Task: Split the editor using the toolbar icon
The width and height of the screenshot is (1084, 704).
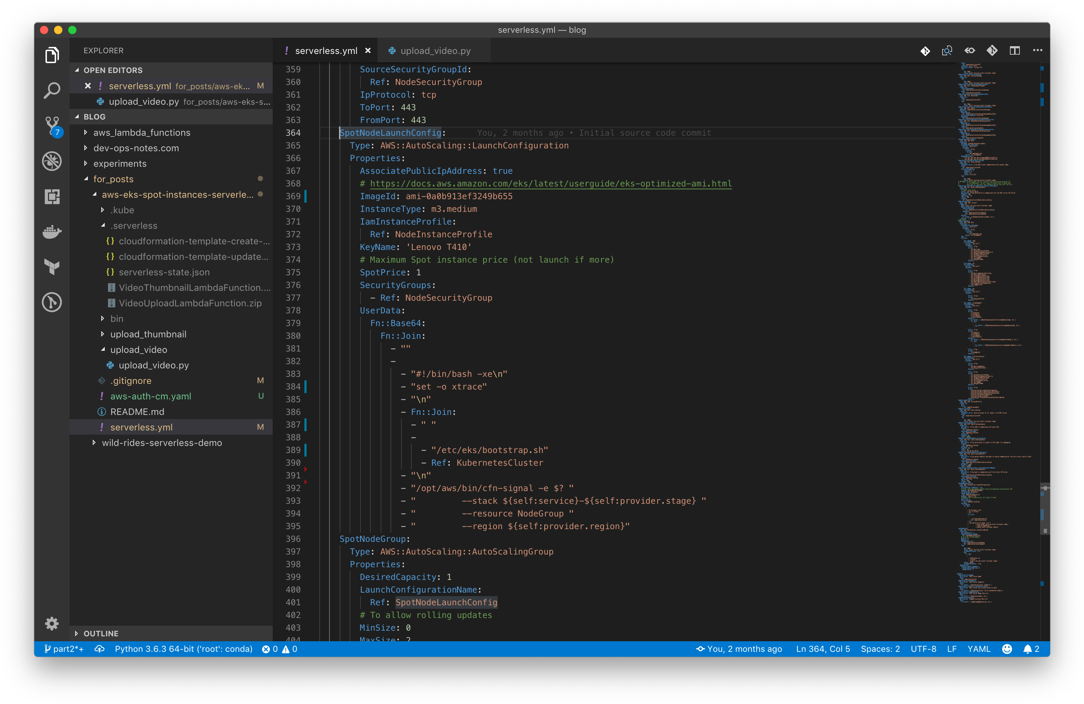Action: [1014, 50]
